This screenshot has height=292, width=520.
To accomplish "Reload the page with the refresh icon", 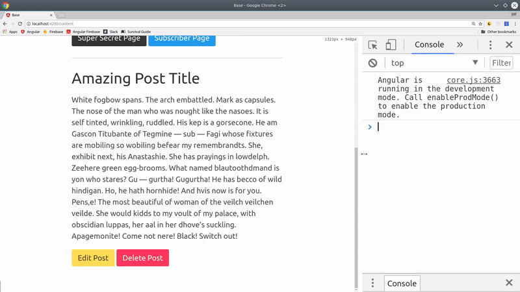I will click(x=19, y=23).
